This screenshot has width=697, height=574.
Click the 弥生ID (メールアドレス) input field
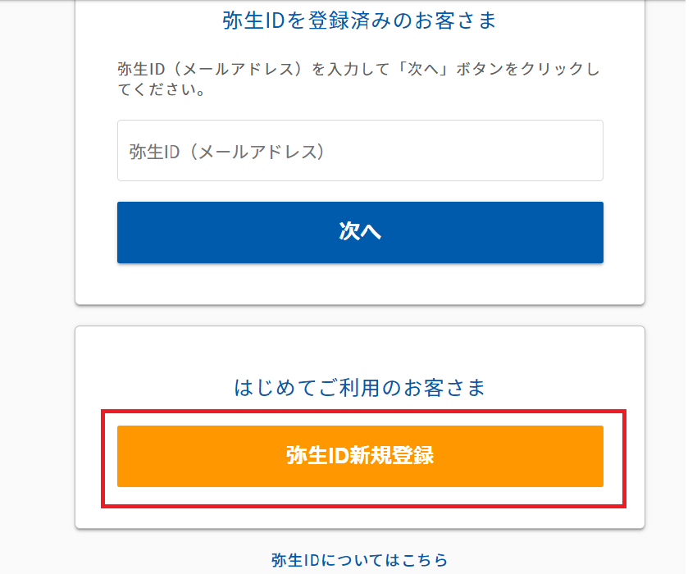pyautogui.click(x=360, y=151)
